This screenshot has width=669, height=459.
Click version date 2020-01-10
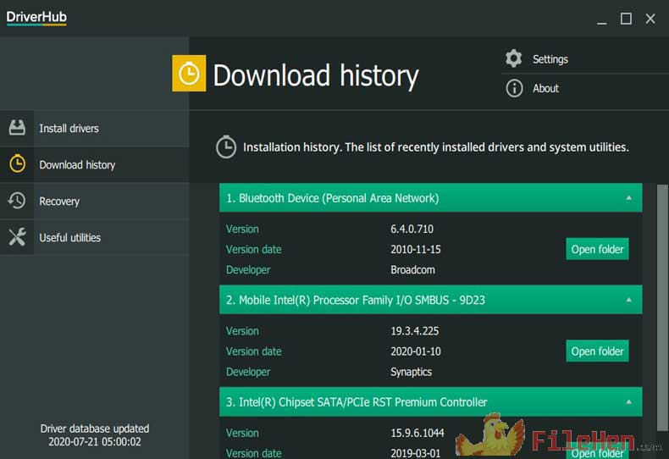point(416,351)
